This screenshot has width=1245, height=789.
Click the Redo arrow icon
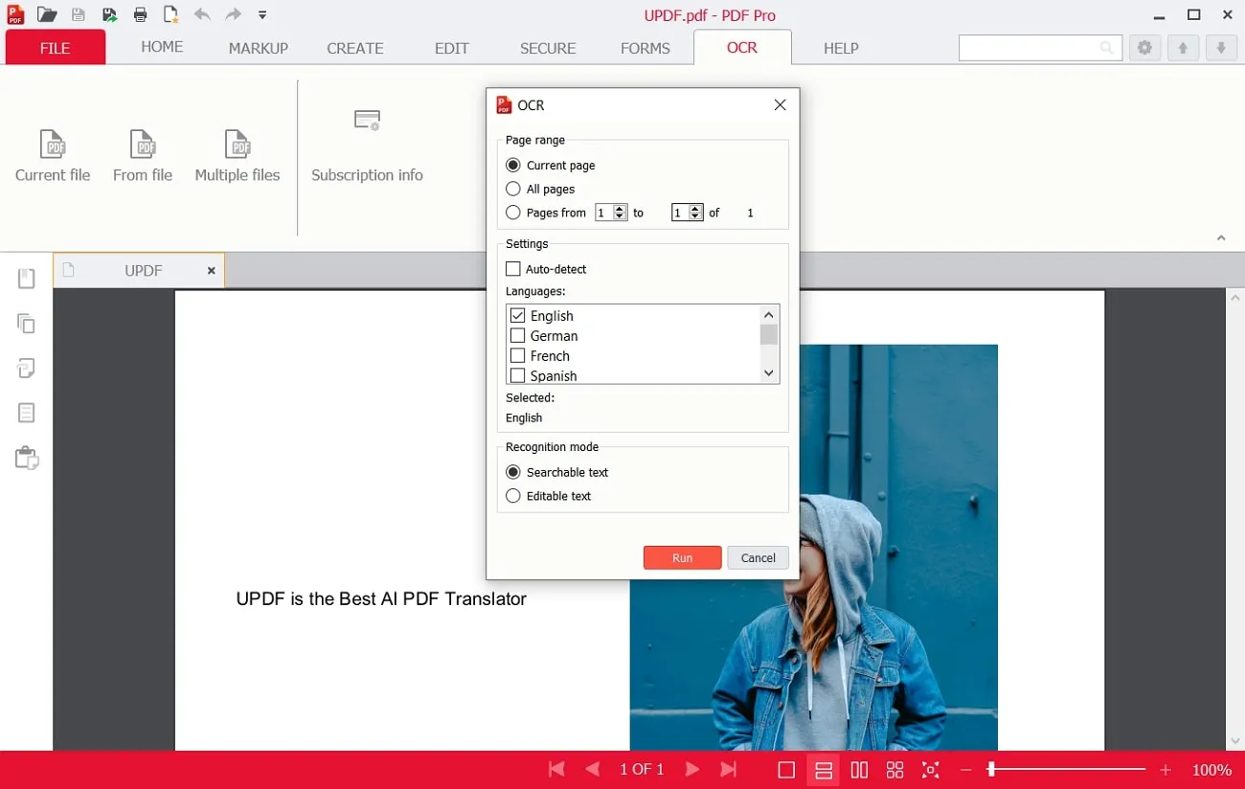233,14
